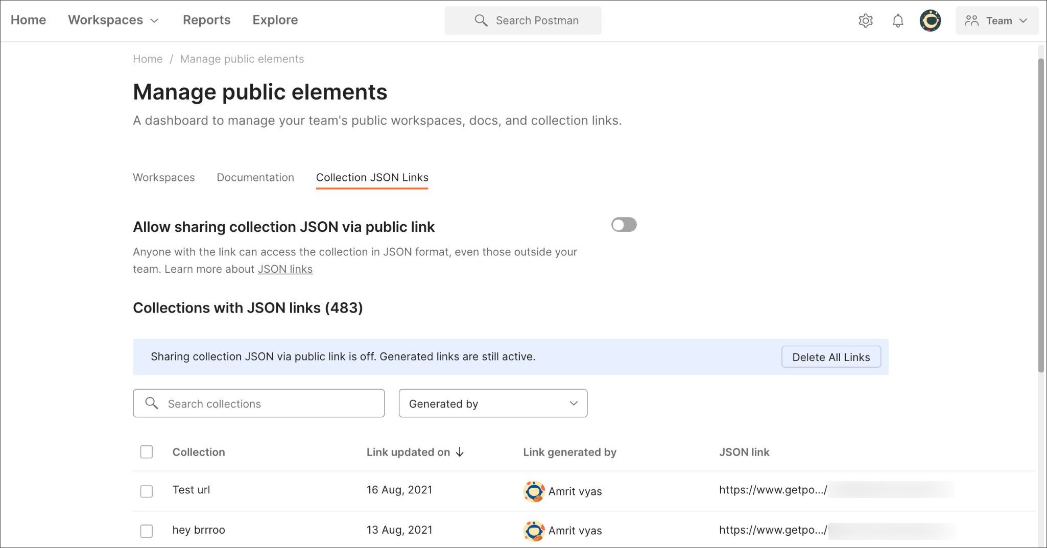Switch to the Workspaces tab

(x=164, y=177)
